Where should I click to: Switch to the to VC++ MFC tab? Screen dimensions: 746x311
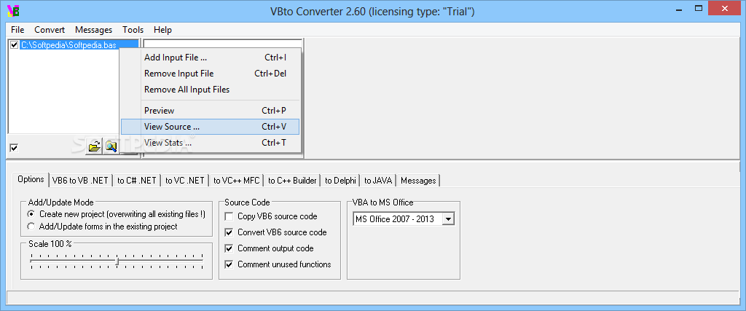pyautogui.click(x=237, y=181)
